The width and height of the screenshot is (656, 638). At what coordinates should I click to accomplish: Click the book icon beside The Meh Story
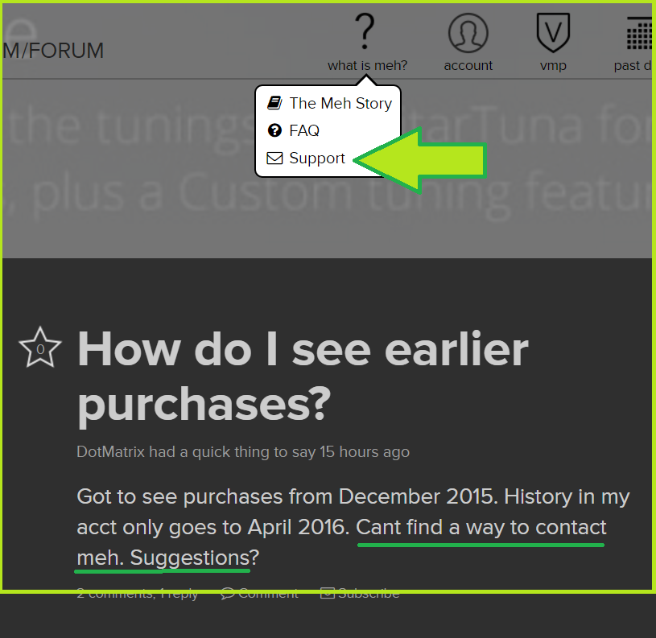[274, 103]
